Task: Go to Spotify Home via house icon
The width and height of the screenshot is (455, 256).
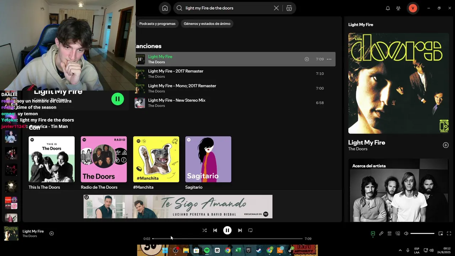Action: 165,8
